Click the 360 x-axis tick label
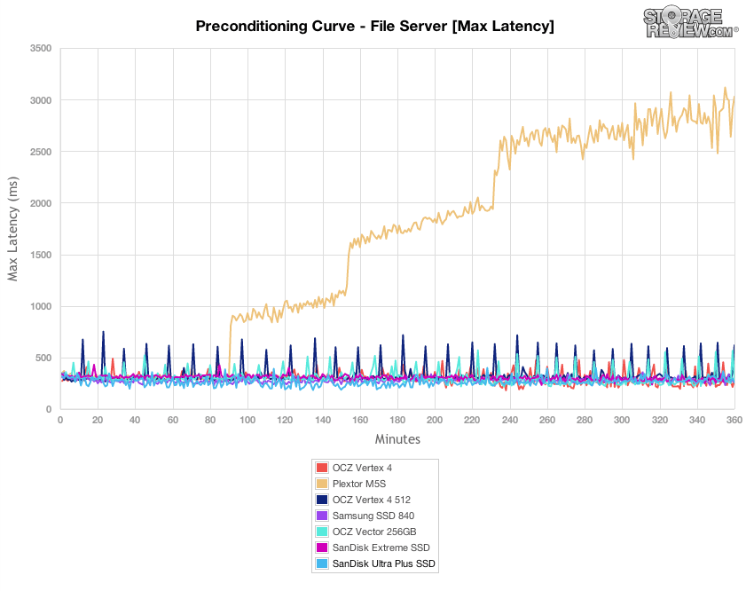Viewport: 754px width, 591px height. point(734,420)
